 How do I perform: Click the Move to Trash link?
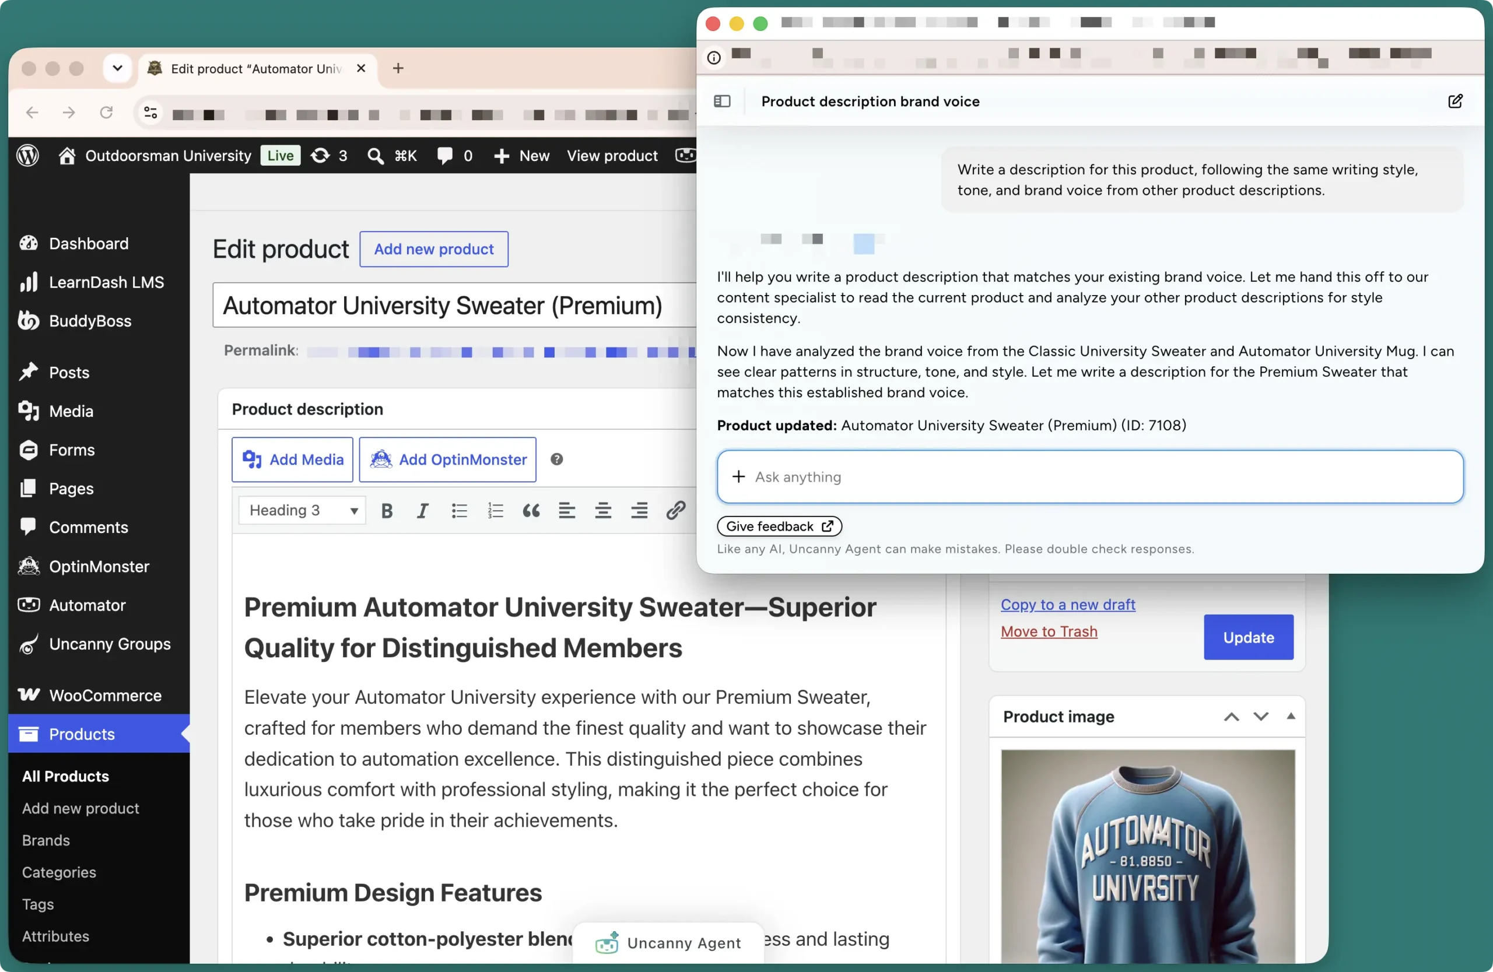tap(1049, 631)
